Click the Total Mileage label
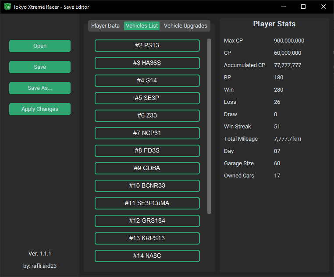The height and width of the screenshot is (277, 334). pos(241,139)
